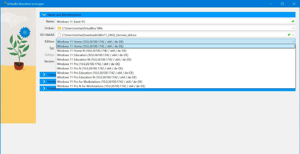Select Windows 11 Home N edition
The height and width of the screenshot is (154, 300).
[x=176, y=51]
